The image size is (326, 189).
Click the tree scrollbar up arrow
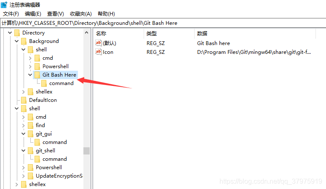point(86,32)
